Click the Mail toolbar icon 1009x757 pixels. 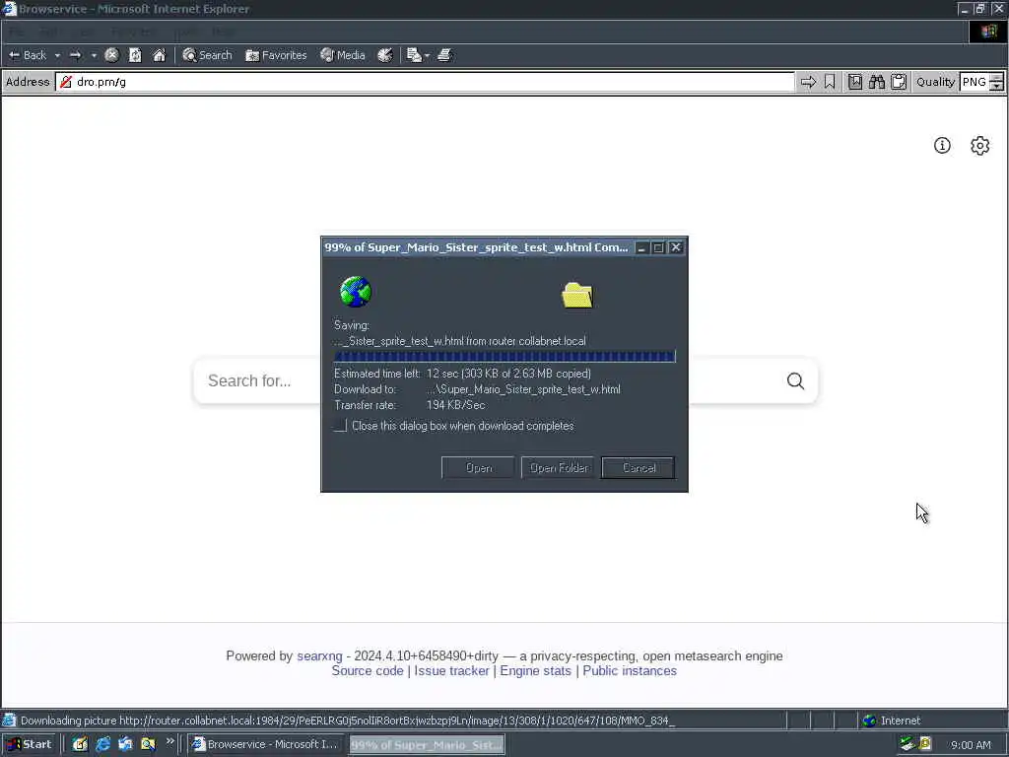(x=414, y=55)
